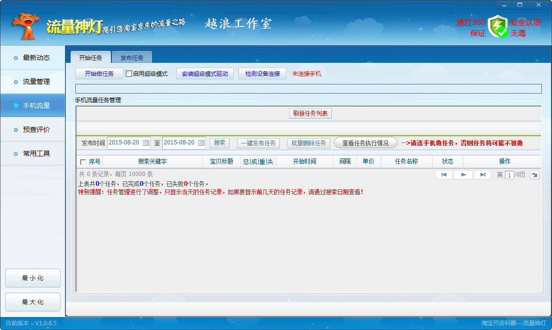This screenshot has width=552, height=330.
Task: Click 批量删除任务 button
Action: [x=309, y=143]
